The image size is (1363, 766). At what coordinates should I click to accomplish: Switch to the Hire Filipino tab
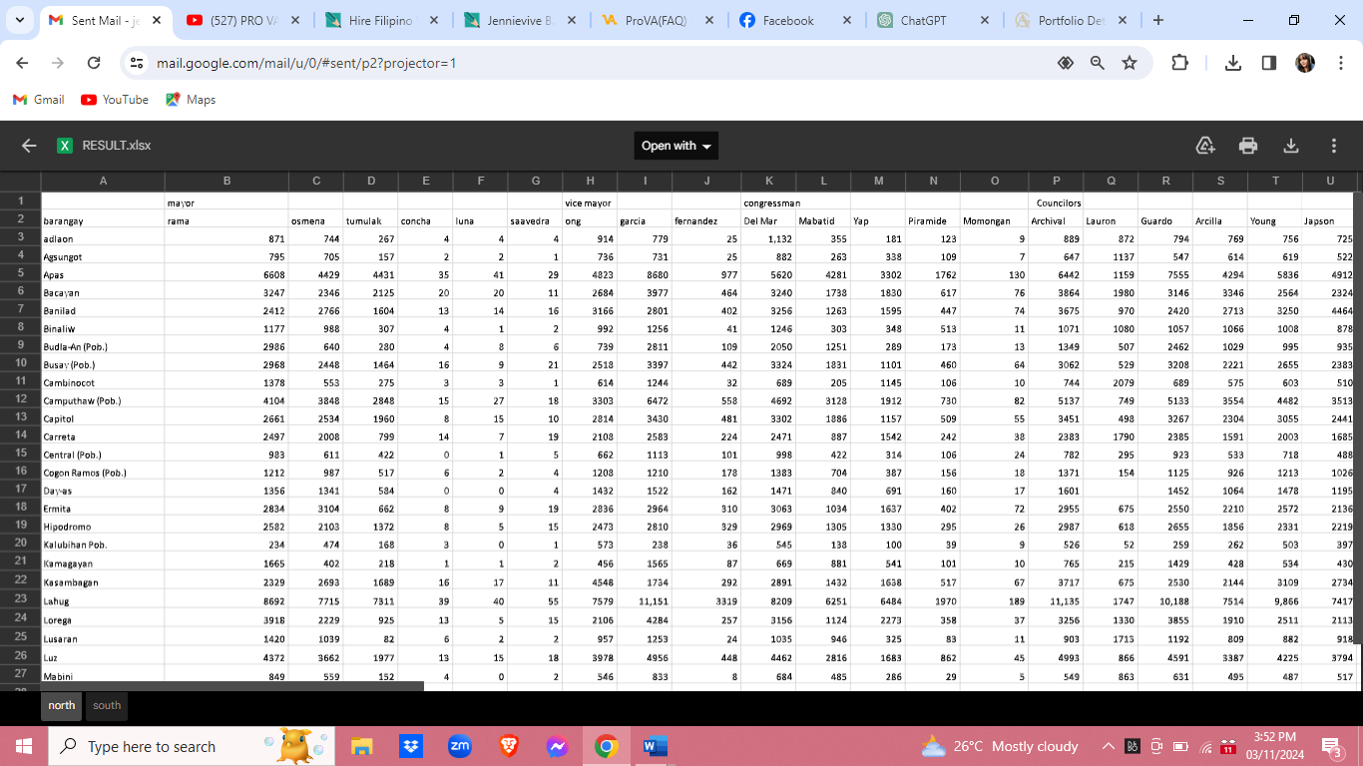pyautogui.click(x=381, y=20)
